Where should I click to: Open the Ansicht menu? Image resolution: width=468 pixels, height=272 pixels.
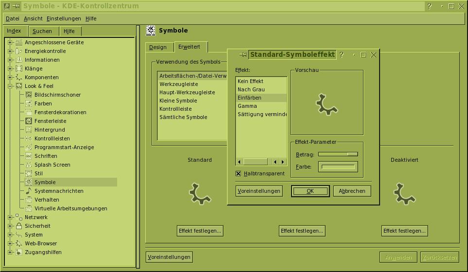click(x=33, y=18)
